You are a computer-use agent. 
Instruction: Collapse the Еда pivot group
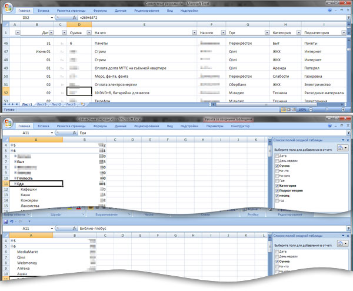coord(15,184)
